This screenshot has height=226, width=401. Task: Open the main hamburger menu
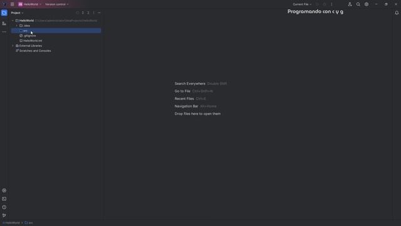pyautogui.click(x=13, y=4)
